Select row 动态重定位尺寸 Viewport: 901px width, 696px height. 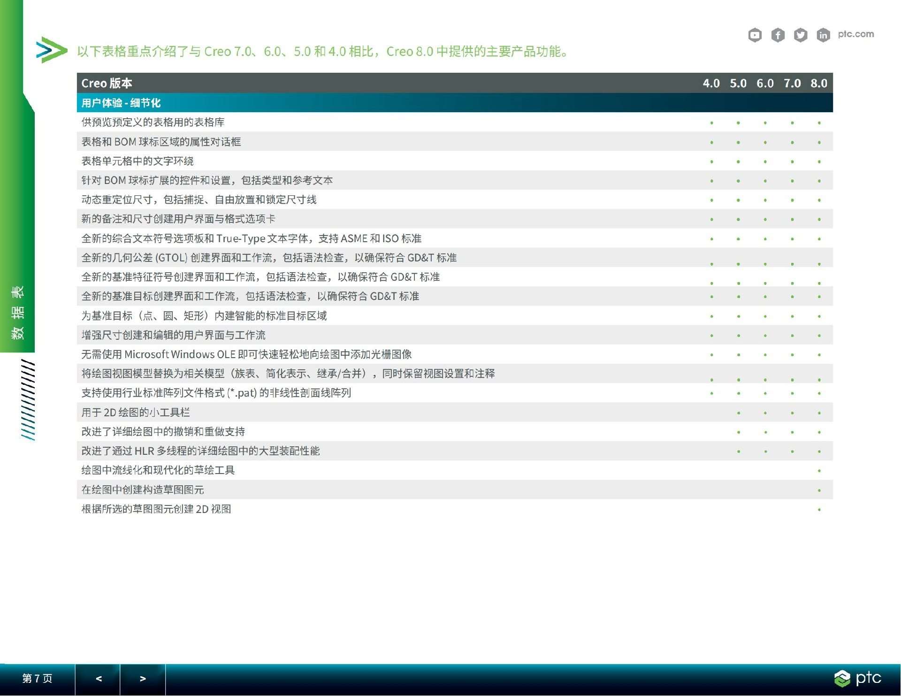coord(455,199)
